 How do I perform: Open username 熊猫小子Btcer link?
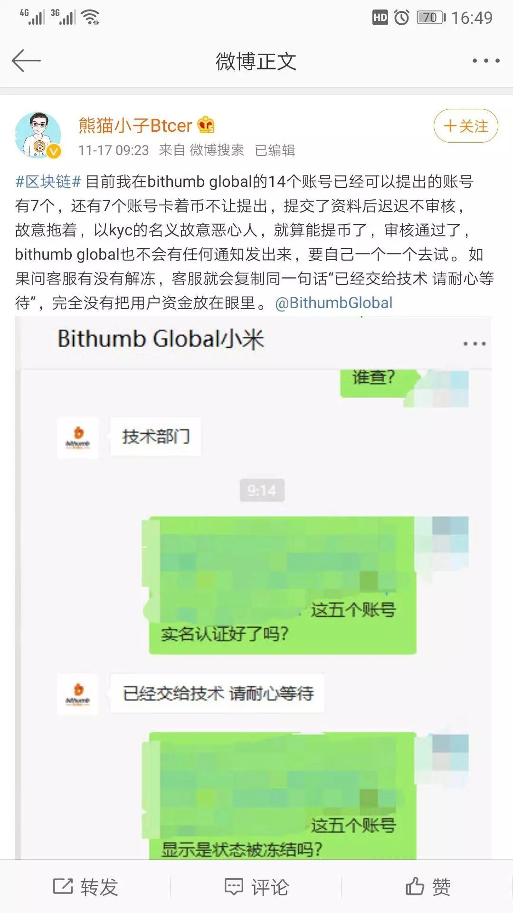pyautogui.click(x=135, y=125)
